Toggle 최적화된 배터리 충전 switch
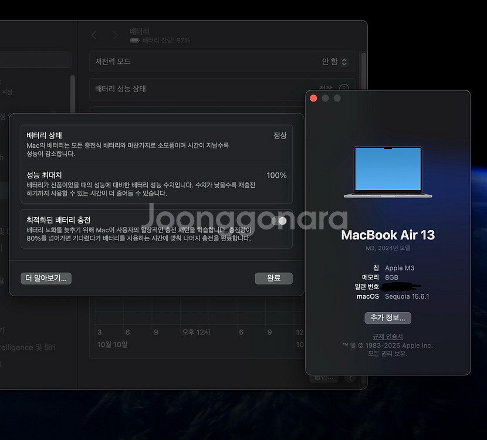 click(x=279, y=221)
